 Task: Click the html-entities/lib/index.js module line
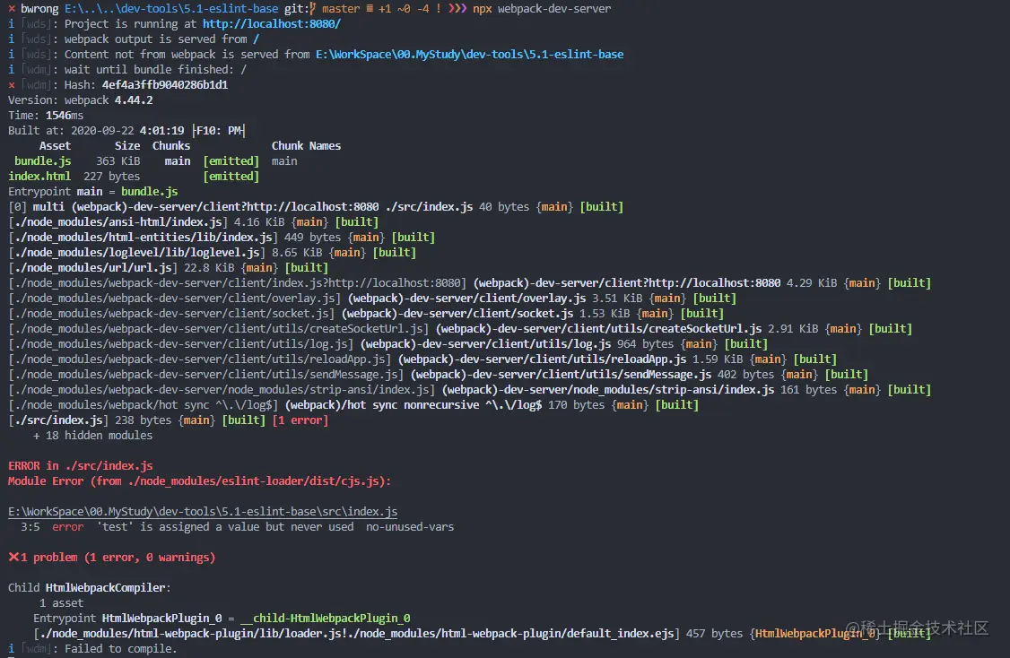222,237
